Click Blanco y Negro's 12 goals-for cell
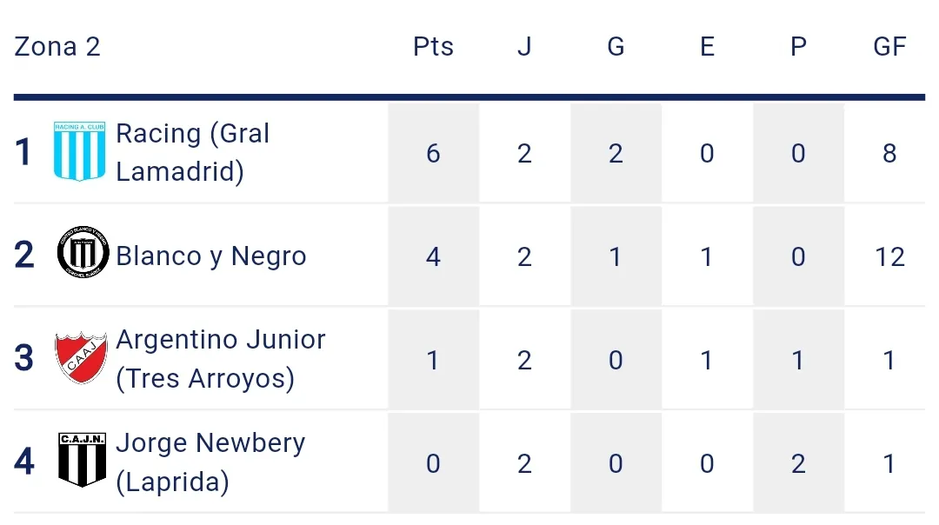Image resolution: width=939 pixels, height=525 pixels. coord(889,257)
